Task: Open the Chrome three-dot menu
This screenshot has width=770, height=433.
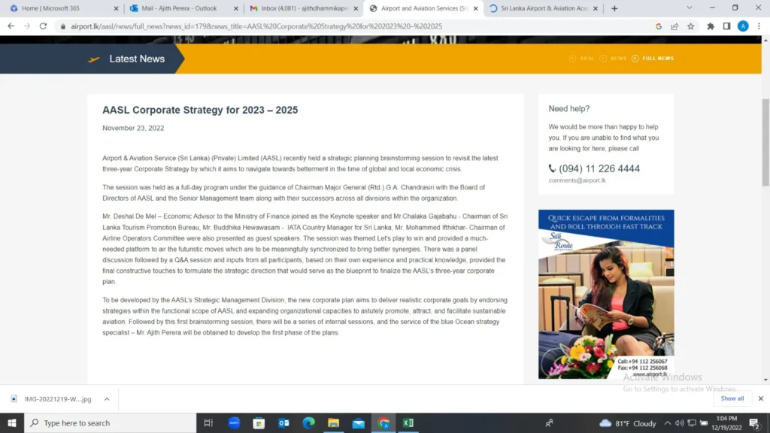Action: [759, 26]
